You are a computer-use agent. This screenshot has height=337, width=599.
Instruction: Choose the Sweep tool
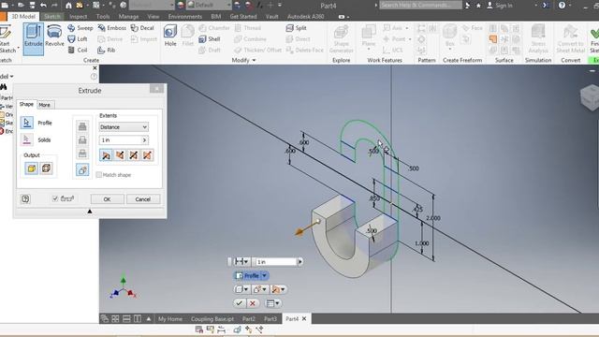(80, 28)
